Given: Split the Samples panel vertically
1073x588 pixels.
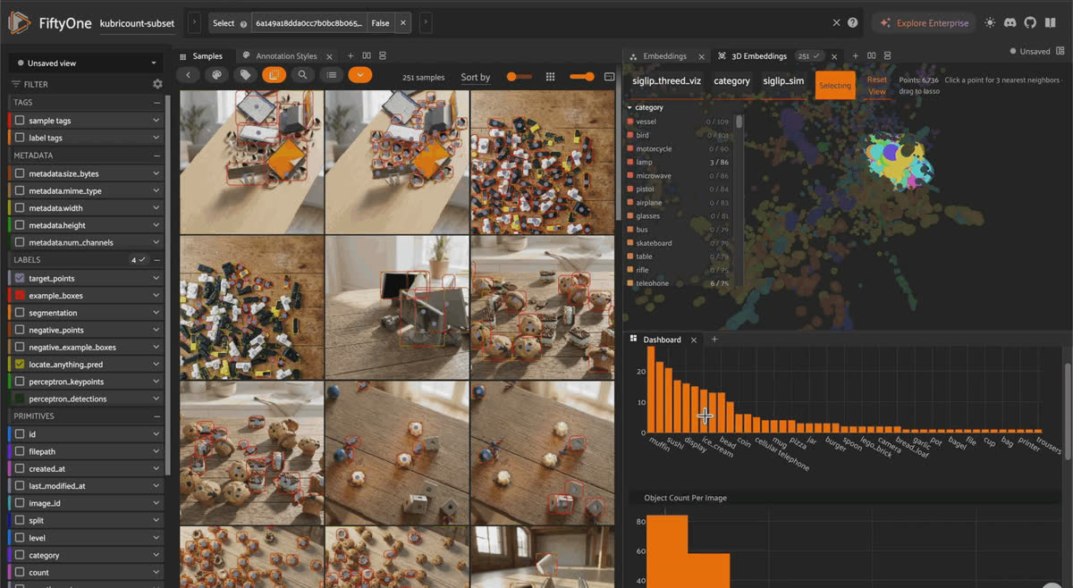Looking at the screenshot, I should point(383,55).
